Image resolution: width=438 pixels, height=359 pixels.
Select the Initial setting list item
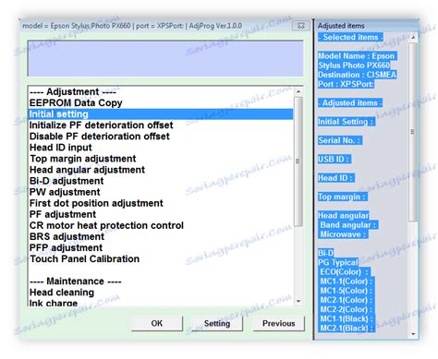(x=161, y=114)
